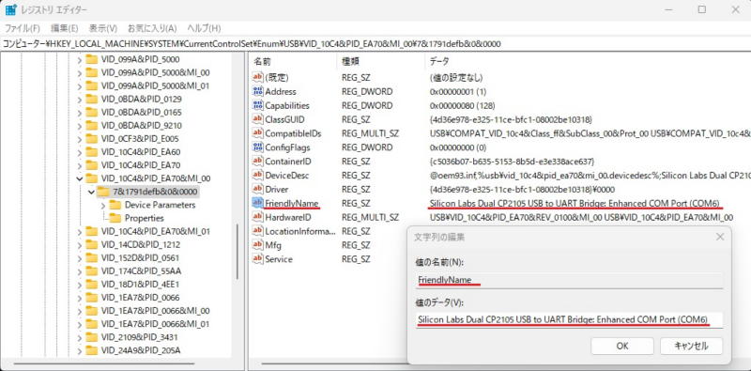The height and width of the screenshot is (371, 751).
Task: Select the VID_18D1&PID_4EE1 folder icon
Action: click(x=91, y=285)
